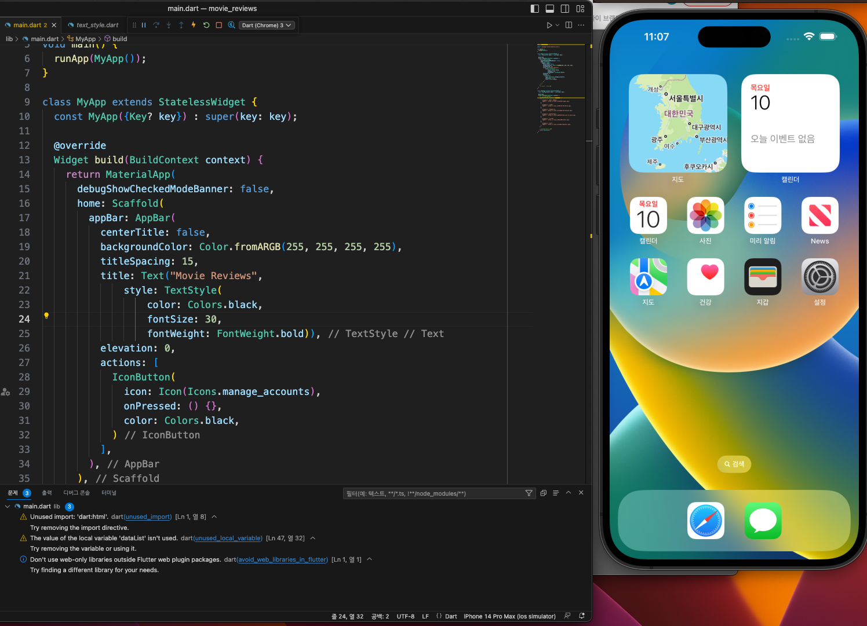Toggle the secondary sidebar visibility
This screenshot has width=867, height=626.
point(565,9)
